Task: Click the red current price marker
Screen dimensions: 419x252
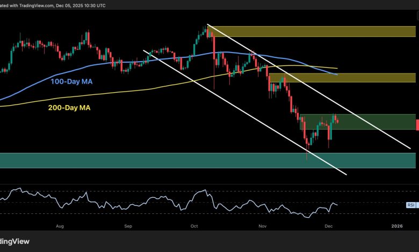Action: tap(417, 124)
